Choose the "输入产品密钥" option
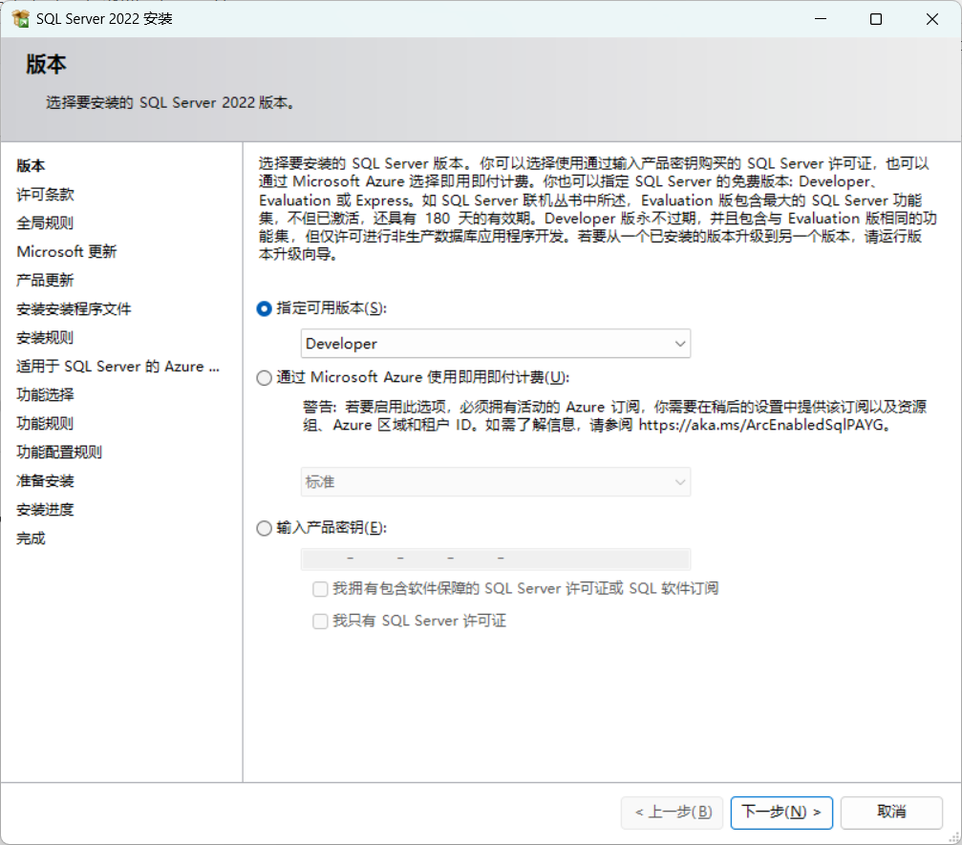 click(263, 527)
